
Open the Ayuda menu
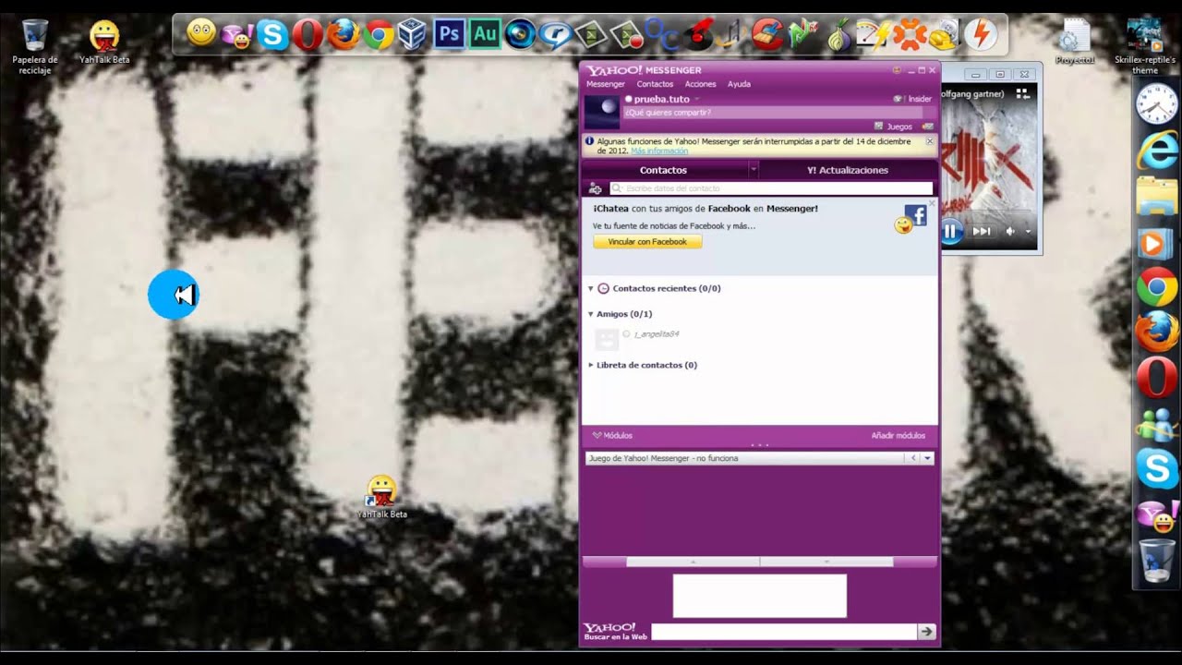(739, 84)
